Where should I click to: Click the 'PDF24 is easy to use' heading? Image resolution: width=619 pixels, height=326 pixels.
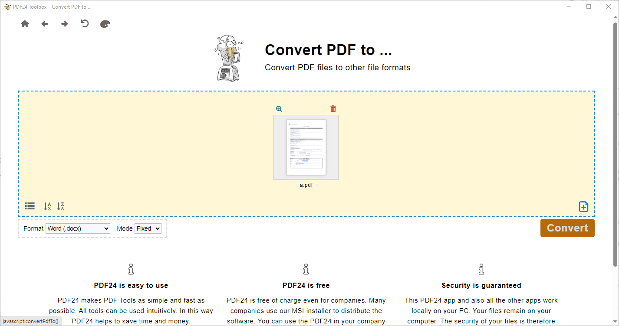(131, 285)
